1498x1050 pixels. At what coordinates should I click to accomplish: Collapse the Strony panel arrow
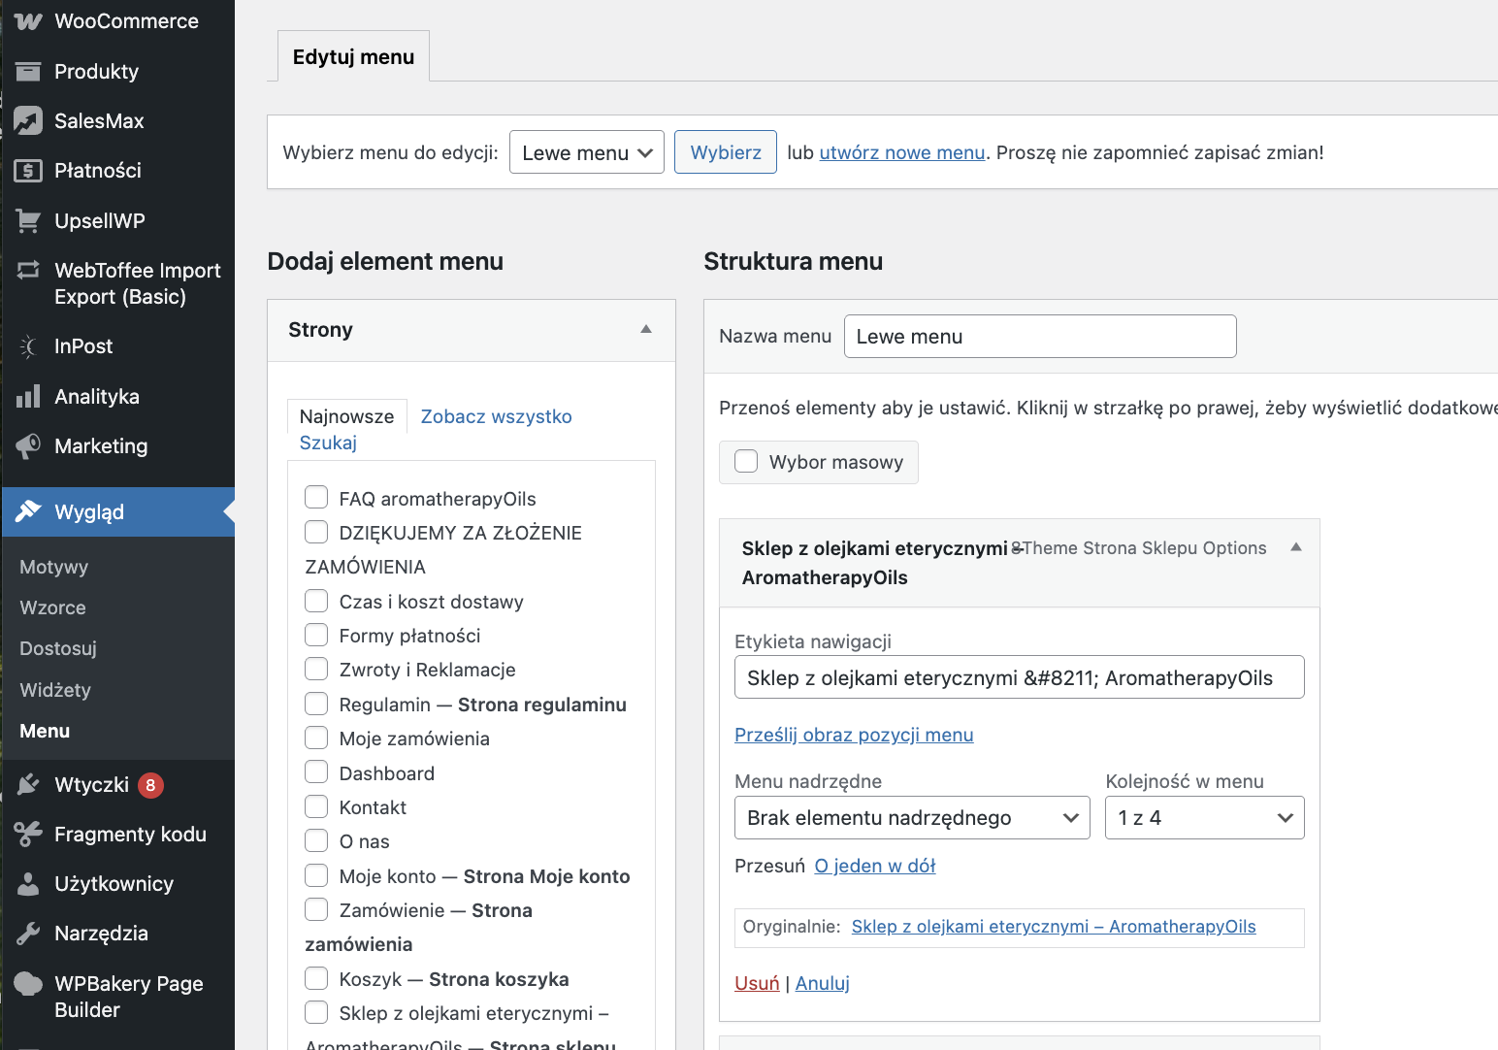(646, 330)
